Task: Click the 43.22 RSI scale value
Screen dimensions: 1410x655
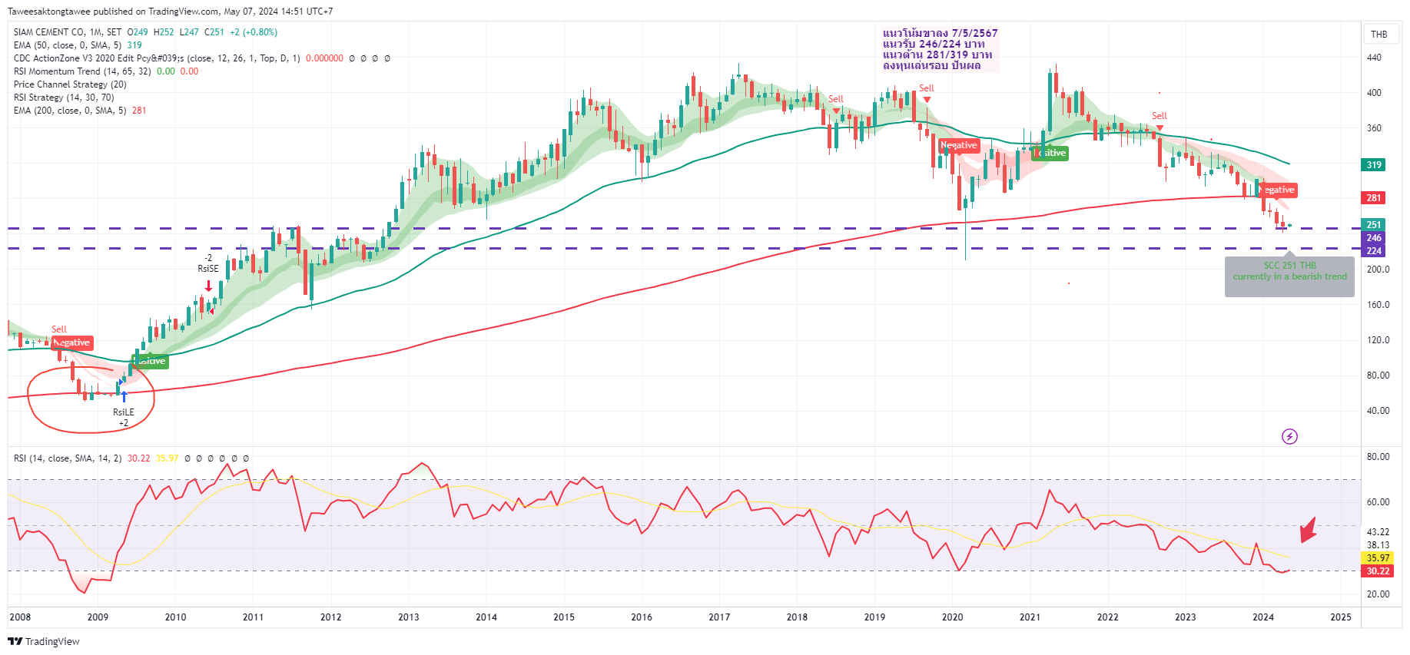Action: (1378, 532)
